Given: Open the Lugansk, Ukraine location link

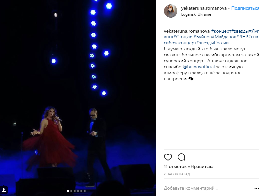Looking at the screenshot, I should [196, 14].
